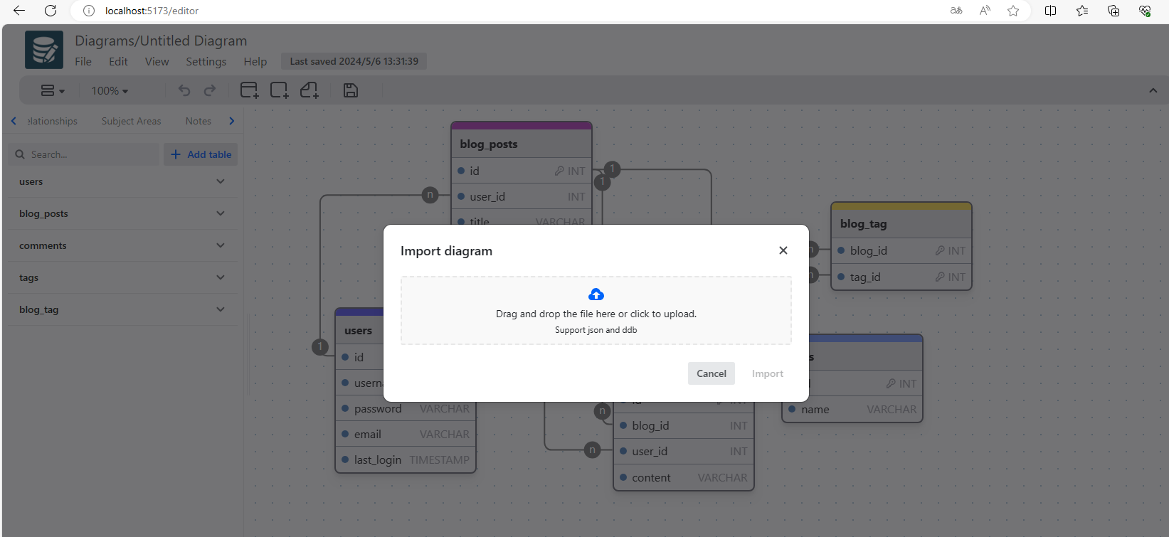Click the site information icon in address bar
Image resolution: width=1169 pixels, height=537 pixels.
(89, 11)
